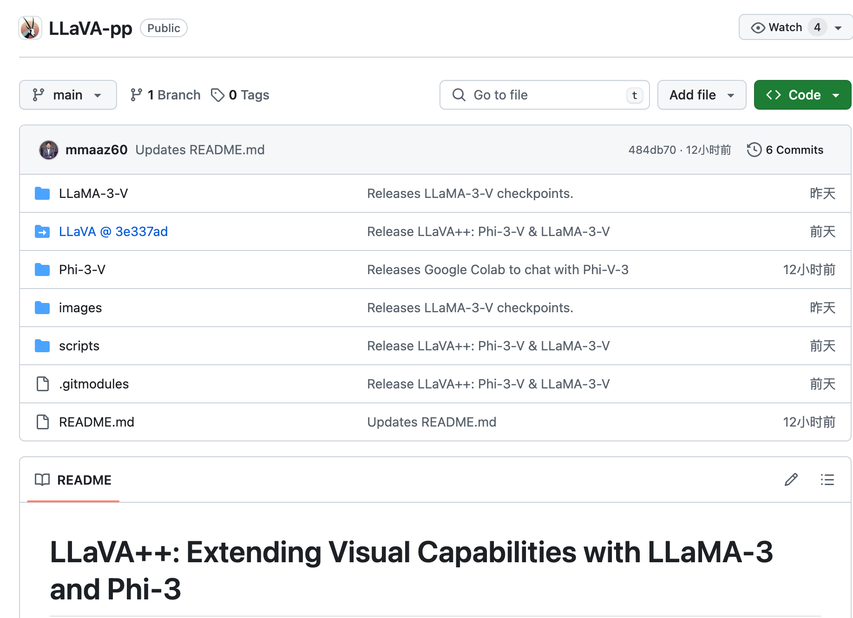
Task: Edit README using the pencil icon
Action: click(x=791, y=480)
